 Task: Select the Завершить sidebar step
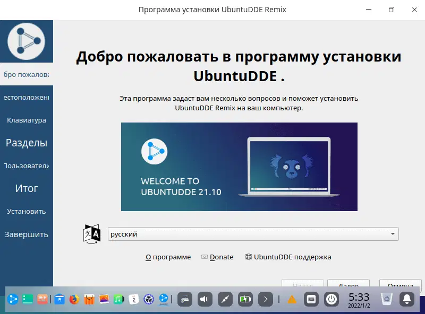pyautogui.click(x=27, y=234)
